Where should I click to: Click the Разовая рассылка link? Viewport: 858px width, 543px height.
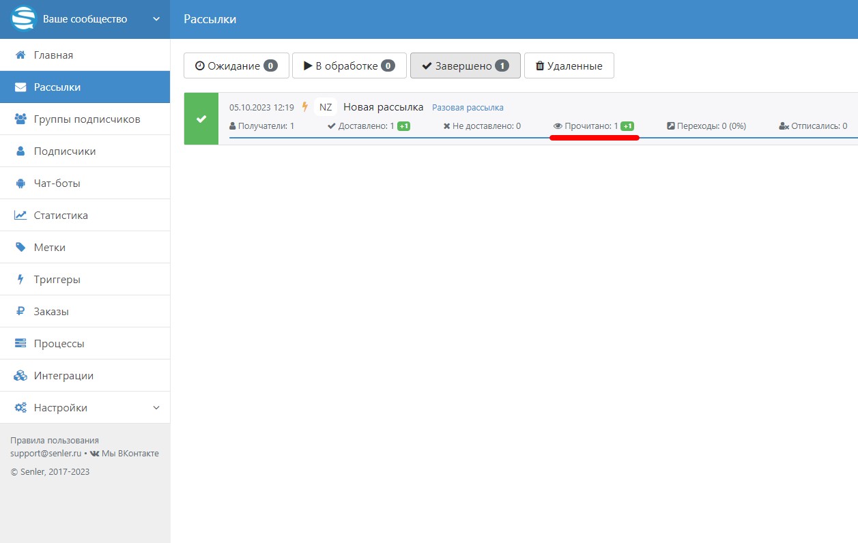click(468, 108)
